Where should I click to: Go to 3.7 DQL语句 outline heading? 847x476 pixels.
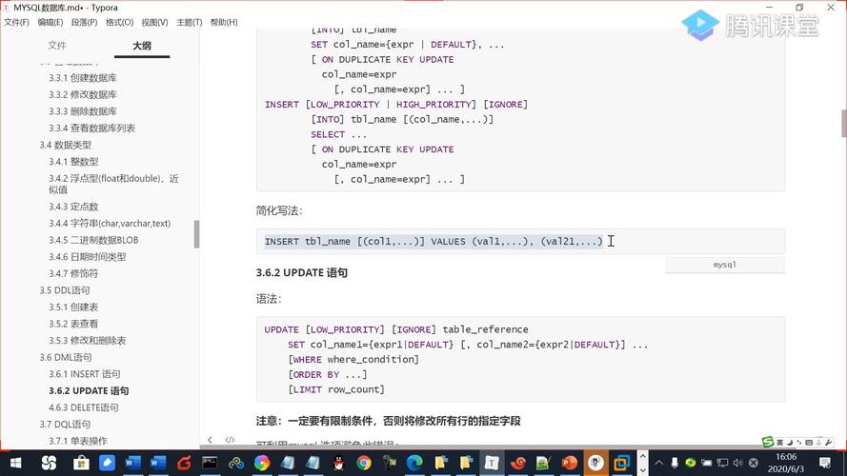point(65,424)
